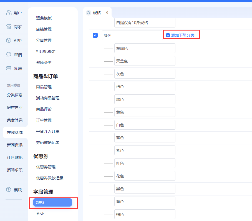The height and width of the screenshot is (221, 252).
Task: Click the 军绿色 input field
Action: click(x=145, y=48)
